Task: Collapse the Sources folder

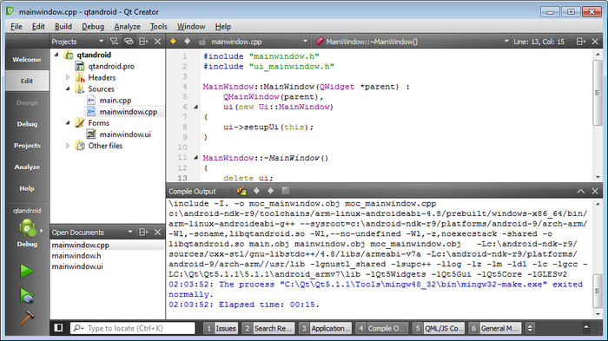Action: pos(68,89)
